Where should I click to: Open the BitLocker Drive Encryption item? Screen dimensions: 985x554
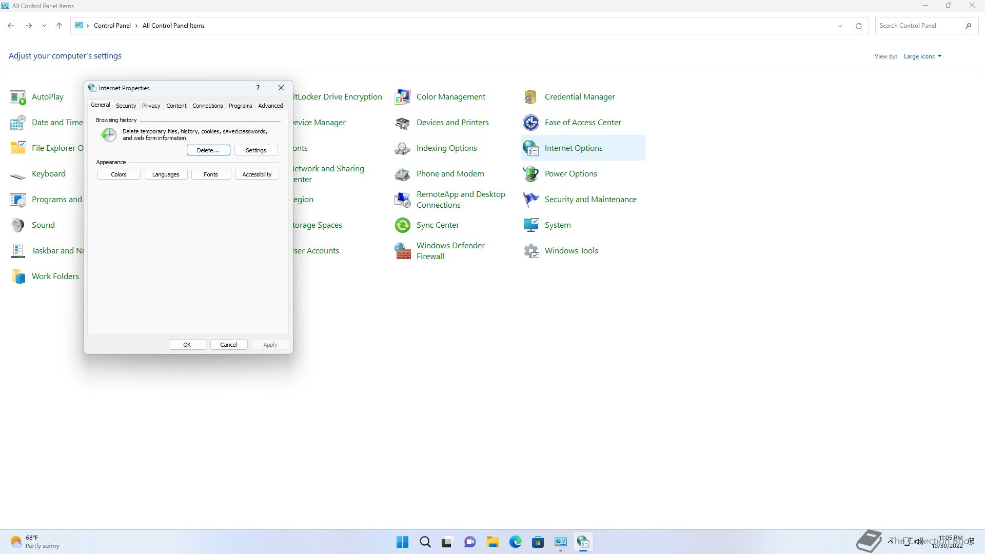point(338,97)
